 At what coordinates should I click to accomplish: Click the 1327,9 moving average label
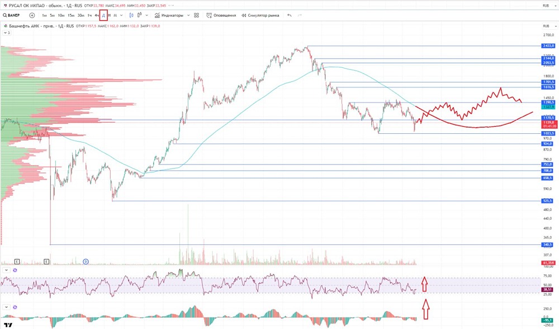tap(548, 107)
